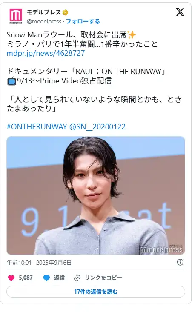Image resolution: width=192 pixels, height=312 pixels.
Task: Click the TV emoji before 9/13
Action: point(11,81)
